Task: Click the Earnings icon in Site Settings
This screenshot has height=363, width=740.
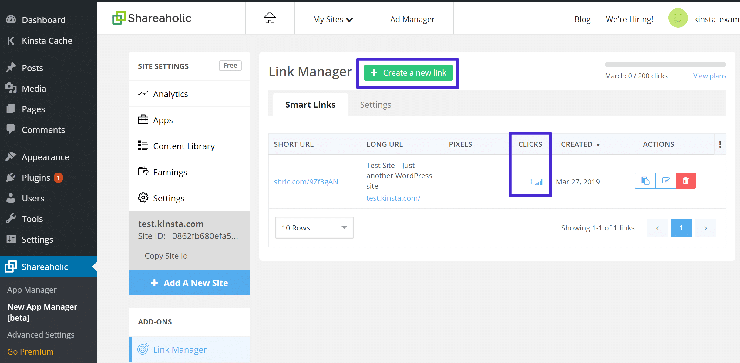Action: (x=143, y=171)
